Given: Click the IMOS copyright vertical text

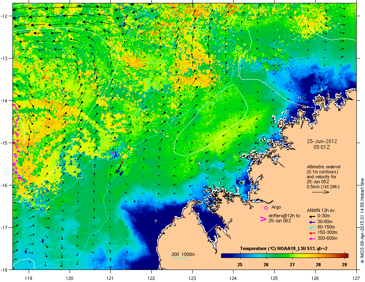Looking at the screenshot, I should point(362,221).
